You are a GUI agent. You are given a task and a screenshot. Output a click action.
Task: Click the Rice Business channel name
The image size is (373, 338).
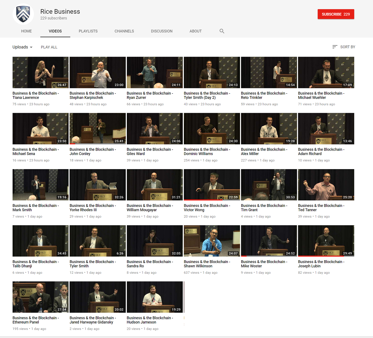click(60, 12)
